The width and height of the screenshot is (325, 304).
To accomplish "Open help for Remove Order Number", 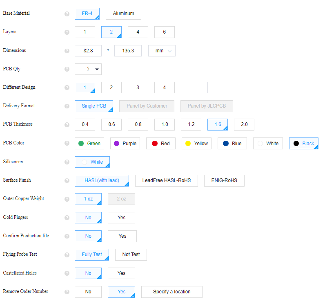I will coord(67,292).
